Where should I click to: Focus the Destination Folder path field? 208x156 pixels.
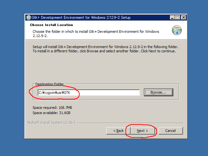point(89,93)
